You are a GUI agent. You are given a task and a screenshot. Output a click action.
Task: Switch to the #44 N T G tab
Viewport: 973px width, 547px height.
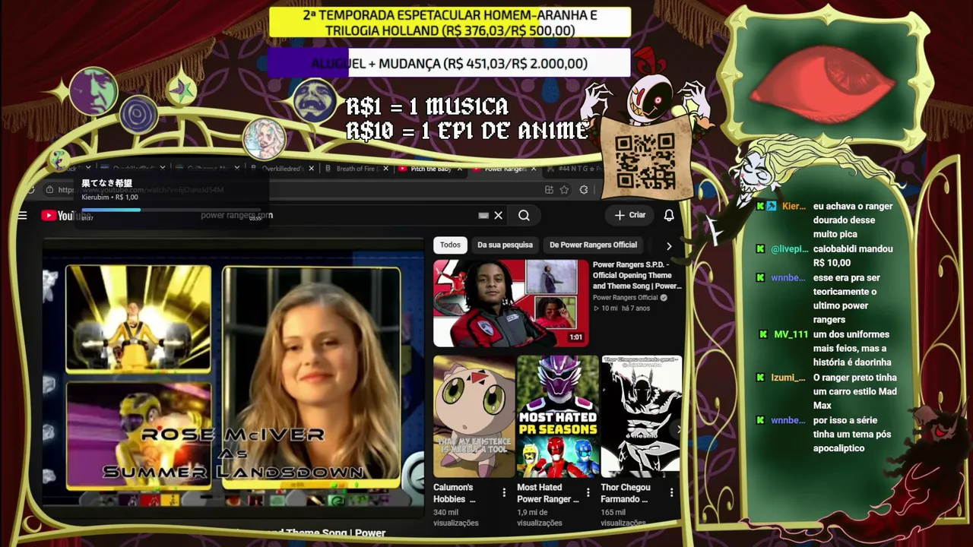(574, 169)
